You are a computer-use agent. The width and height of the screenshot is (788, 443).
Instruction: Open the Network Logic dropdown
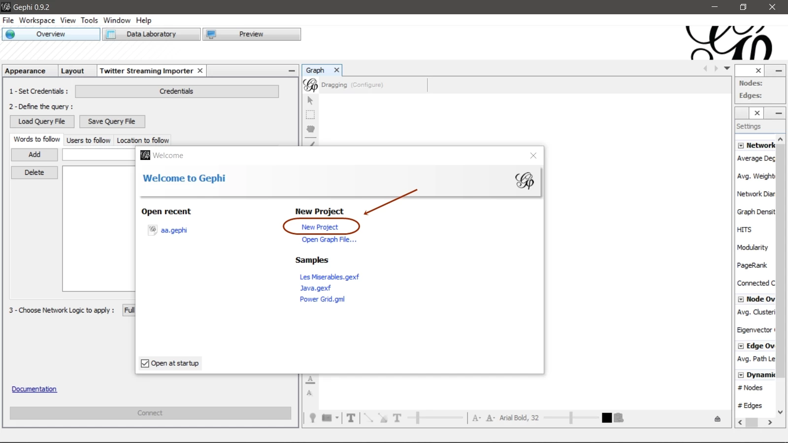tap(129, 310)
